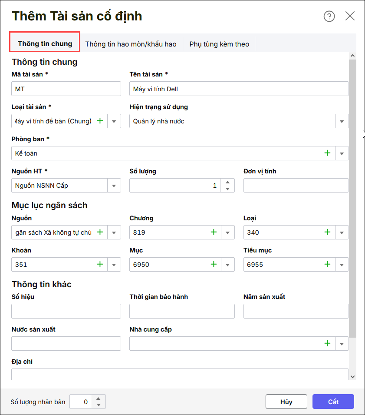365x415 pixels.
Task: Click plus icon in Khoản field
Action: pos(100,264)
